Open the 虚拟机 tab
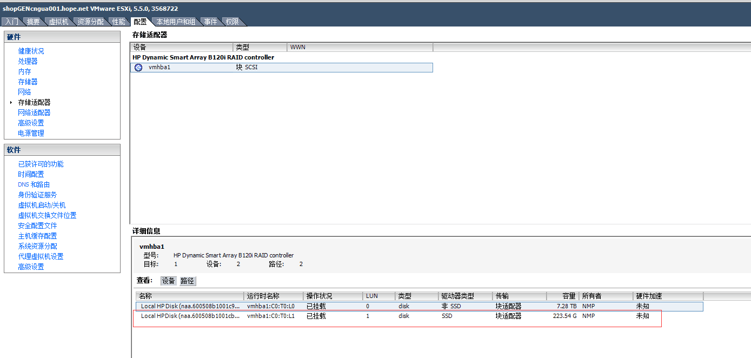 (x=58, y=22)
